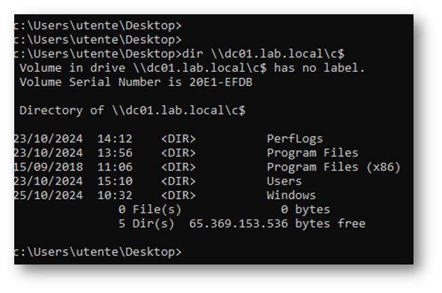Click the <DIR> marker beside Windows
Viewport: 442px width, 293px height.
click(178, 195)
